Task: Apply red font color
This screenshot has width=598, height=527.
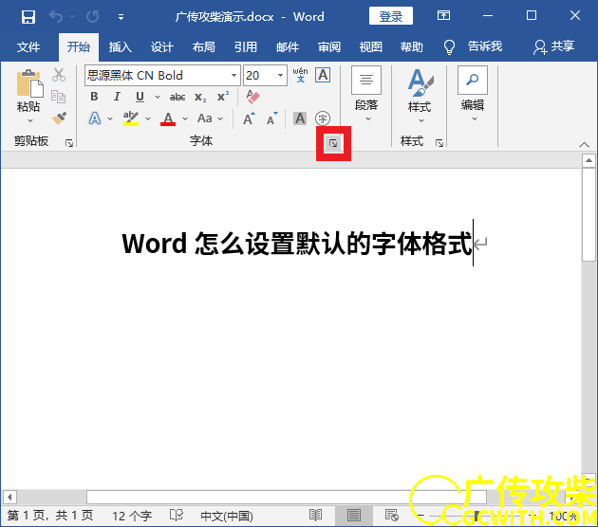Action: point(168,118)
